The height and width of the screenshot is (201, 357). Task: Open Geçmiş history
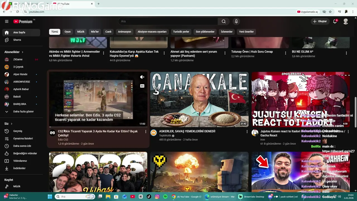[21, 131]
